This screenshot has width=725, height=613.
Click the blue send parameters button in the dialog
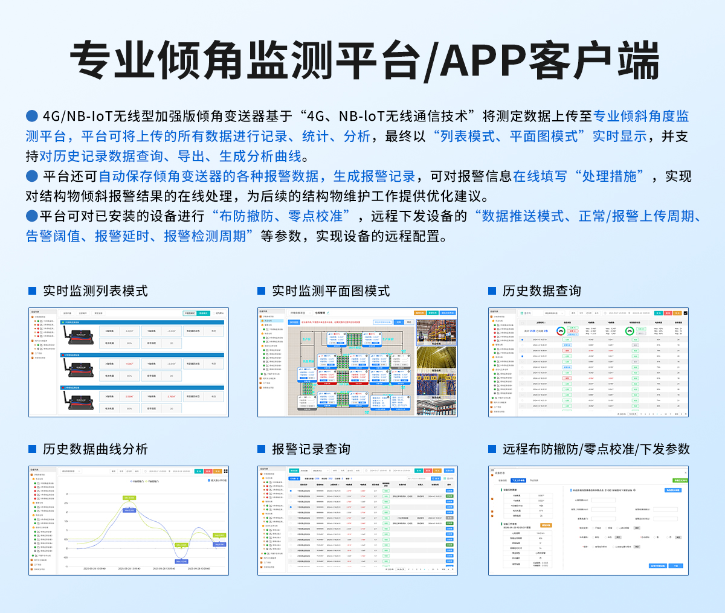coord(676,566)
